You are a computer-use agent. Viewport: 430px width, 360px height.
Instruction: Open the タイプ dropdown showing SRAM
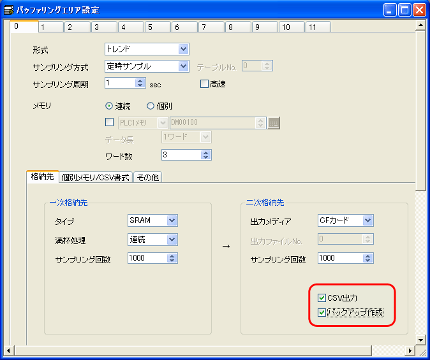[172, 220]
